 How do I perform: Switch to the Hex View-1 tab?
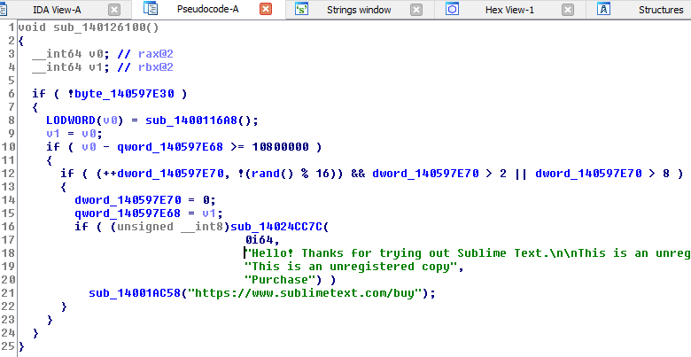(x=509, y=10)
